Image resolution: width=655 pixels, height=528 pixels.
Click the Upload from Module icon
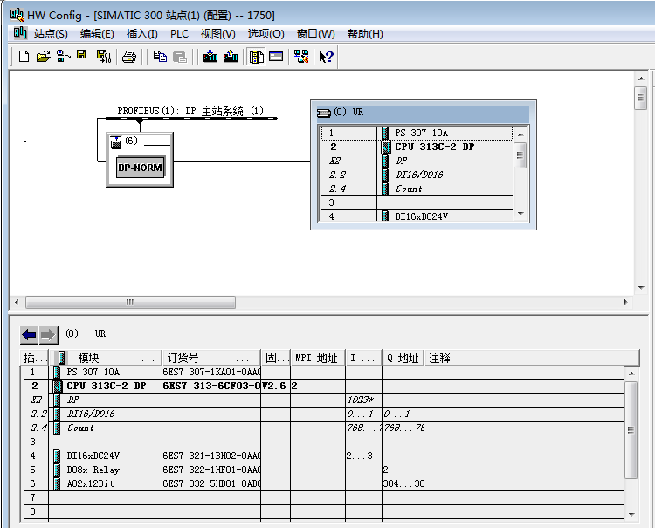click(231, 57)
